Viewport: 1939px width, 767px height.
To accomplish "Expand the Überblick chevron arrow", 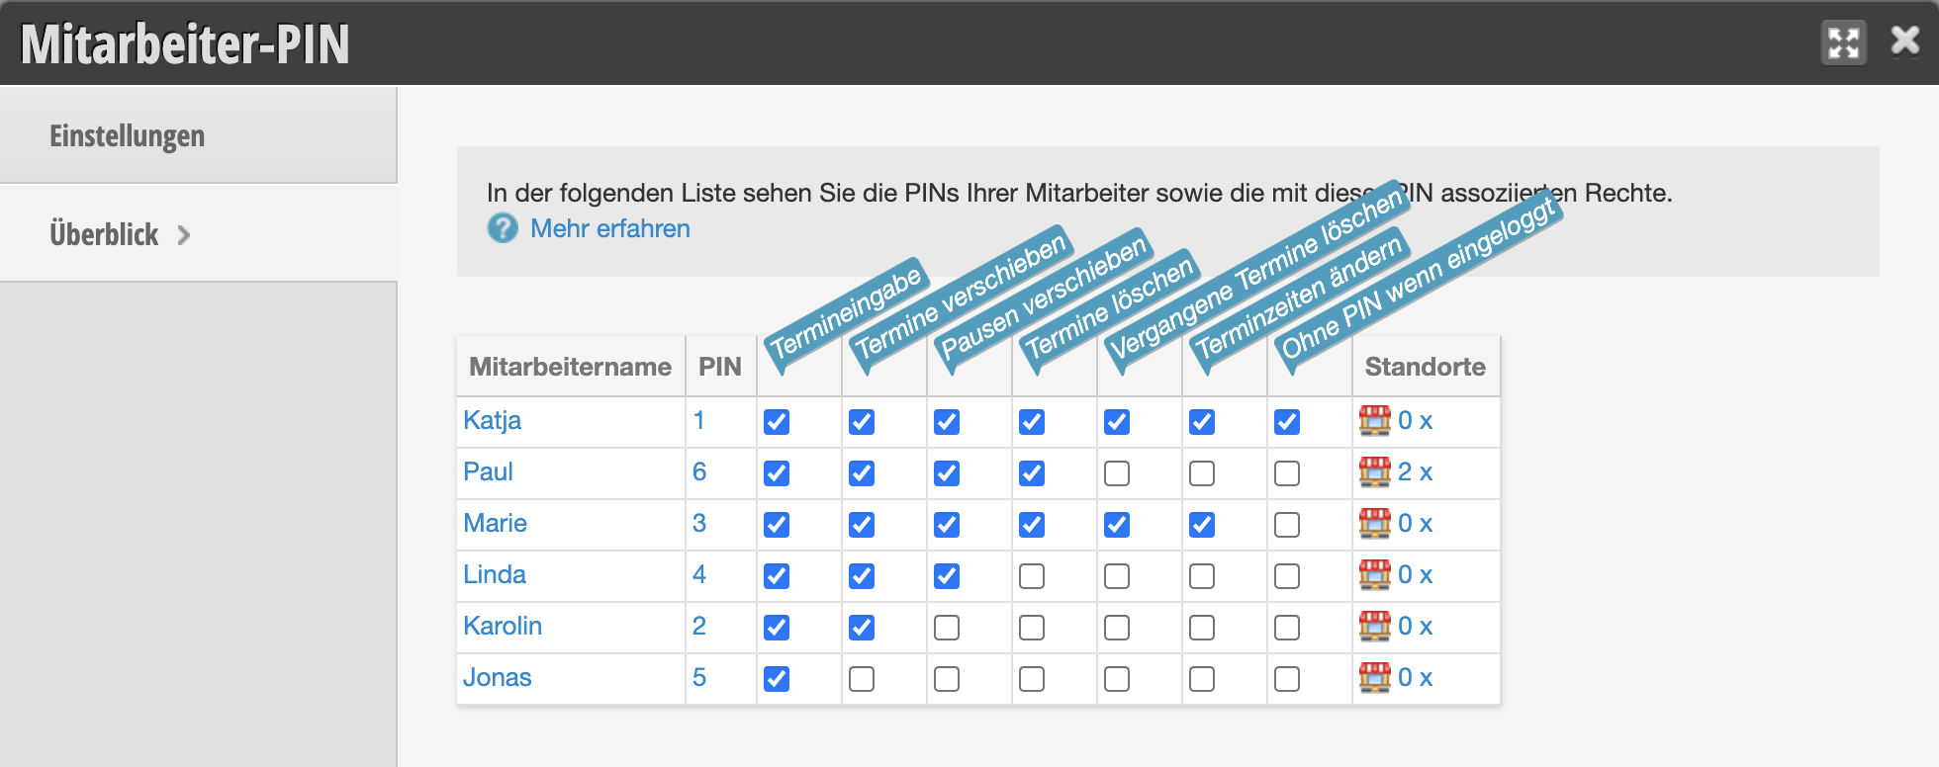I will pyautogui.click(x=183, y=235).
